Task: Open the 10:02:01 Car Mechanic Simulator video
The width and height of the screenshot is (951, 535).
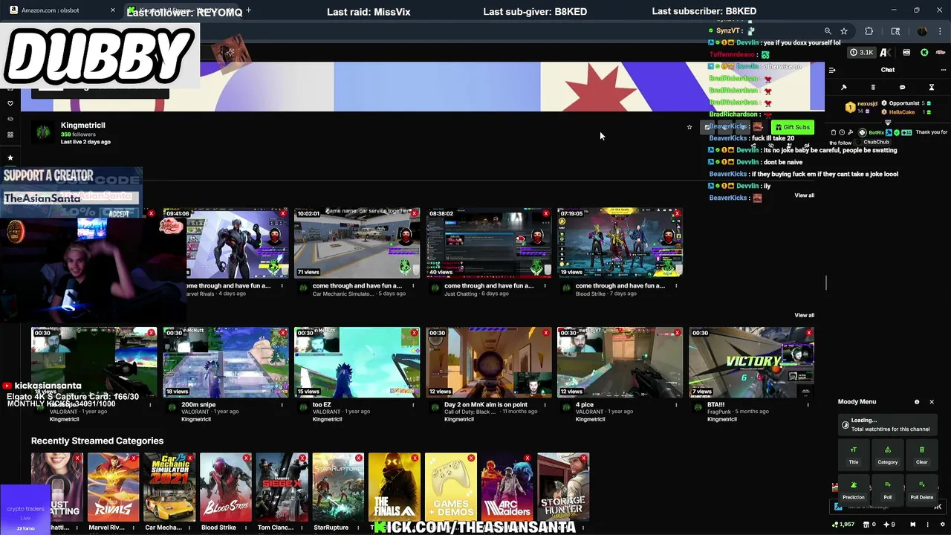Action: [357, 242]
